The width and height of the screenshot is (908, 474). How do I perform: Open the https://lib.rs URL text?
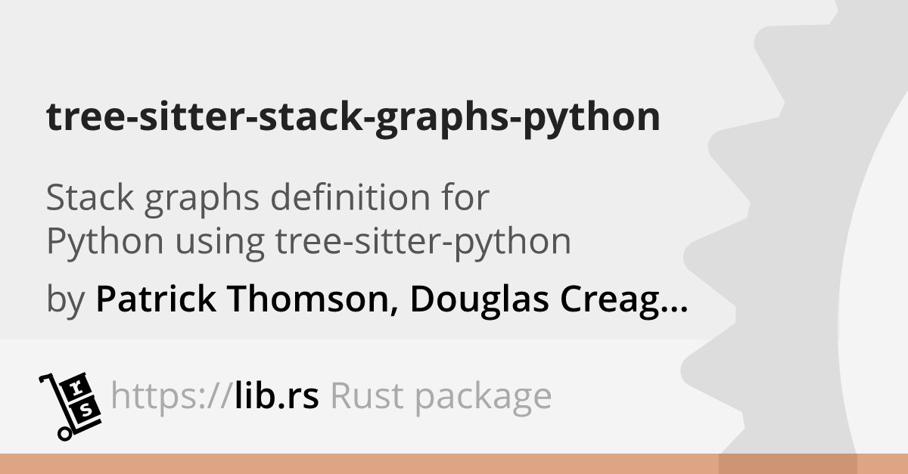click(215, 396)
